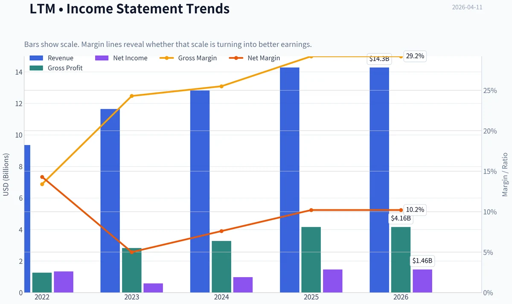Select the 2026 Gross Profit bar
Screen dimensions: 512x304
pos(401,260)
